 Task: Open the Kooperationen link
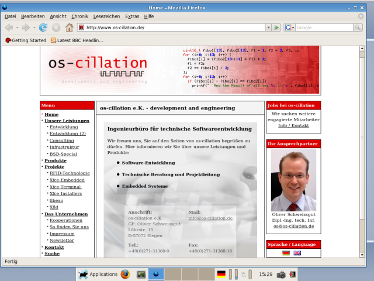(66, 220)
